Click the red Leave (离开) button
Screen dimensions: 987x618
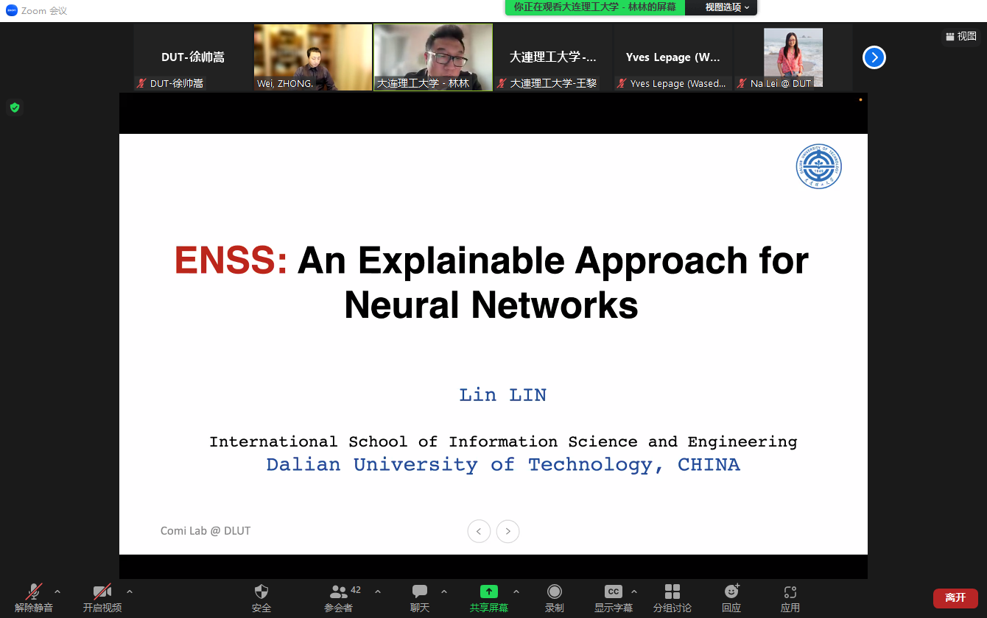(x=955, y=598)
